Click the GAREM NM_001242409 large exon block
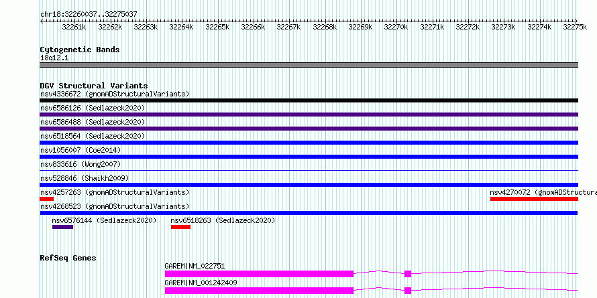597x298 pixels. pos(259,291)
